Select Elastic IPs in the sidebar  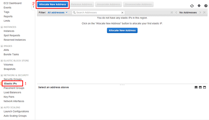(x=10, y=84)
